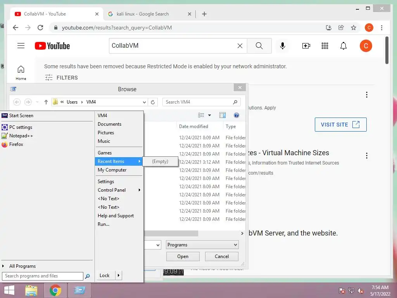This screenshot has width=397, height=298.
Task: Open the YouTube account avatar
Action: 366,46
